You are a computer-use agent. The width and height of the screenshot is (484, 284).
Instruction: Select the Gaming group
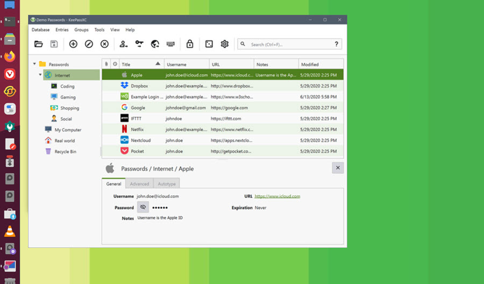coord(68,97)
